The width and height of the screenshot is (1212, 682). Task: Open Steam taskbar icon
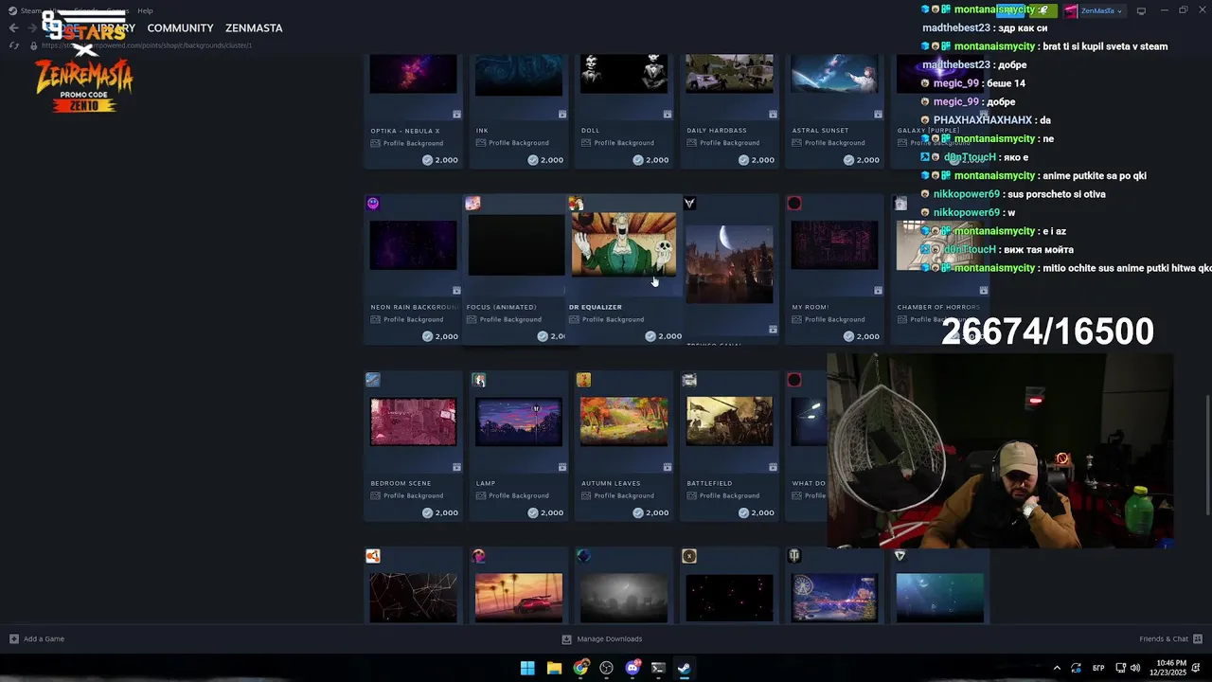click(684, 668)
